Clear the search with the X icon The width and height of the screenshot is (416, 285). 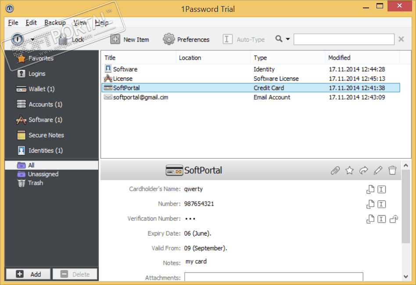(x=401, y=39)
